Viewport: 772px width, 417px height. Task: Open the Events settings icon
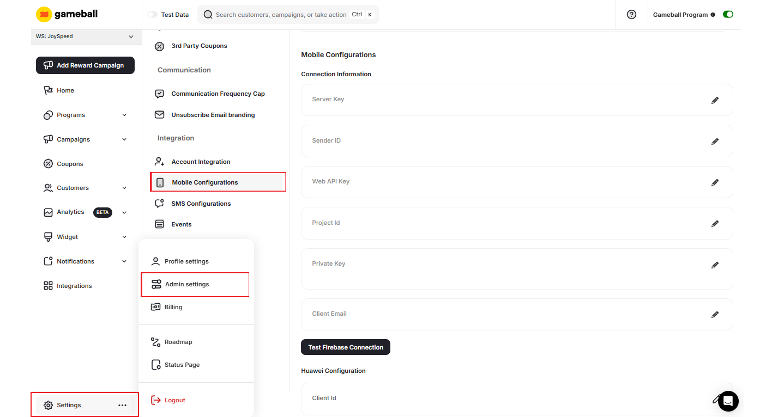[x=159, y=224]
